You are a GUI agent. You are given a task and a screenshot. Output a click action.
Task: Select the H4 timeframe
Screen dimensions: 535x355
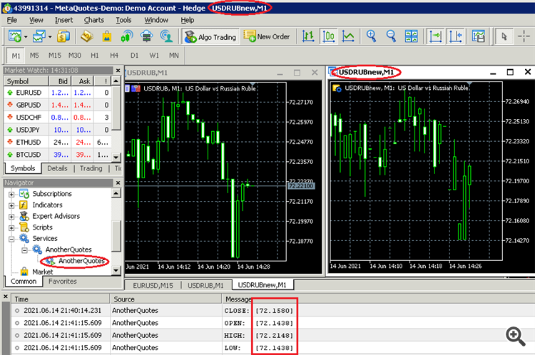click(x=114, y=55)
